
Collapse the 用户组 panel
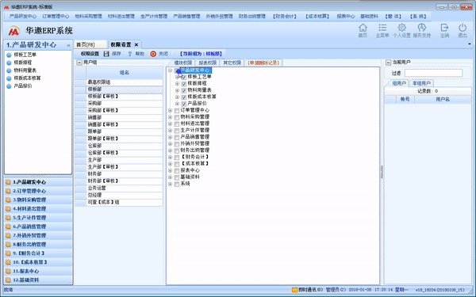79,63
